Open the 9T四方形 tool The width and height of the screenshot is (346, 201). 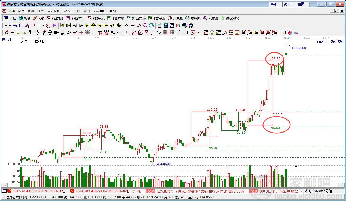pyautogui.click(x=136, y=18)
